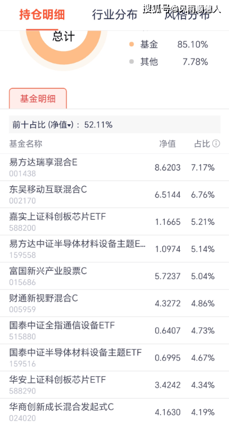The height and width of the screenshot is (427, 229).
Task: Expand the 净值 sort dropdown arrow
Action: coord(69,125)
